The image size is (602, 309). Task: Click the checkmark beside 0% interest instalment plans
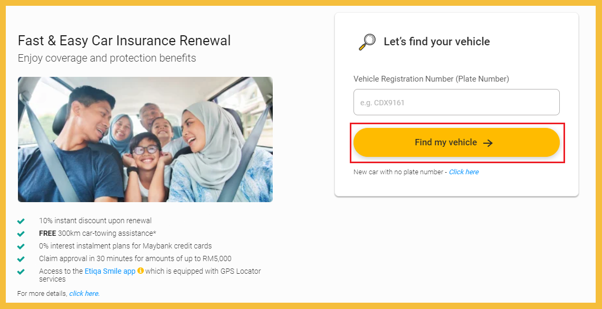click(21, 246)
